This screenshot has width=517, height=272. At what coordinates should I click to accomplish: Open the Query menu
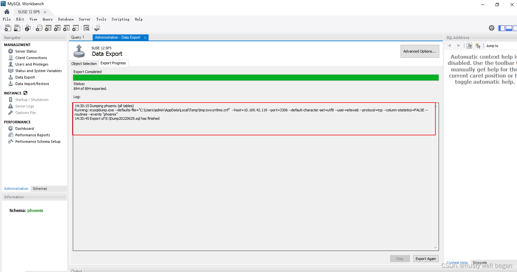[48, 19]
